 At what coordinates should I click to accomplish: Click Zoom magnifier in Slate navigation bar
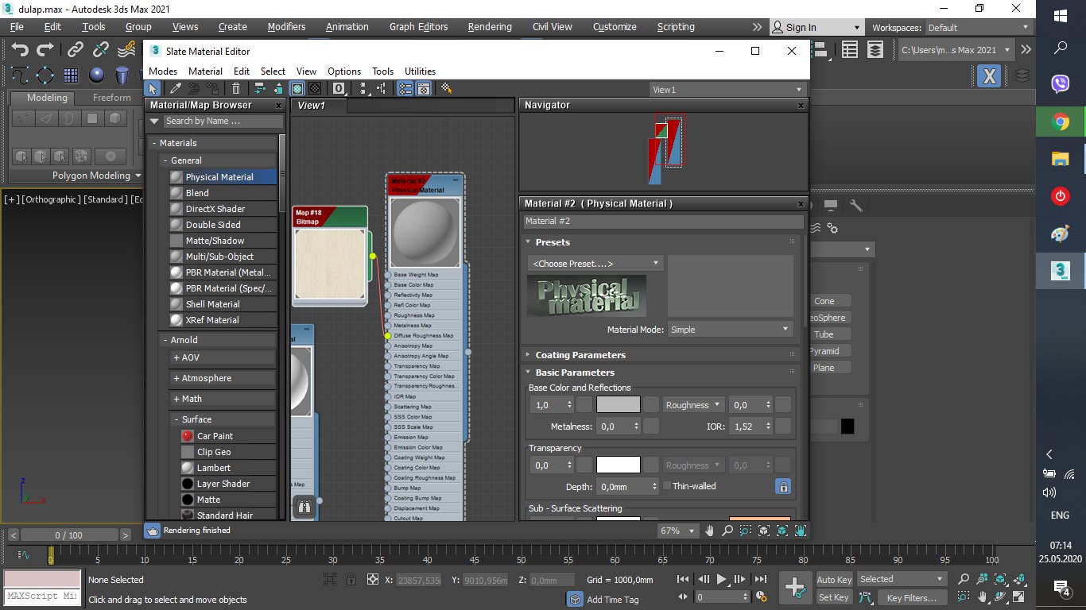pyautogui.click(x=727, y=530)
